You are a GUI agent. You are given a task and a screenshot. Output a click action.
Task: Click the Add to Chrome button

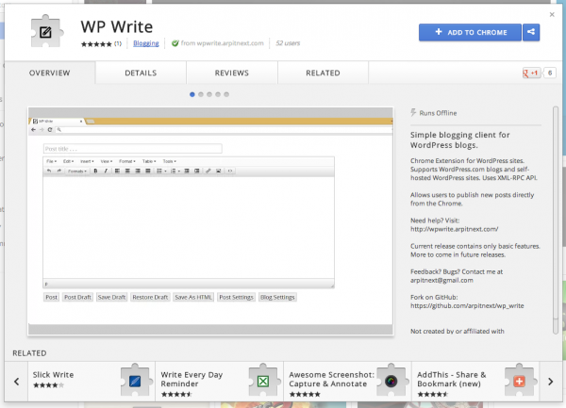click(x=470, y=32)
